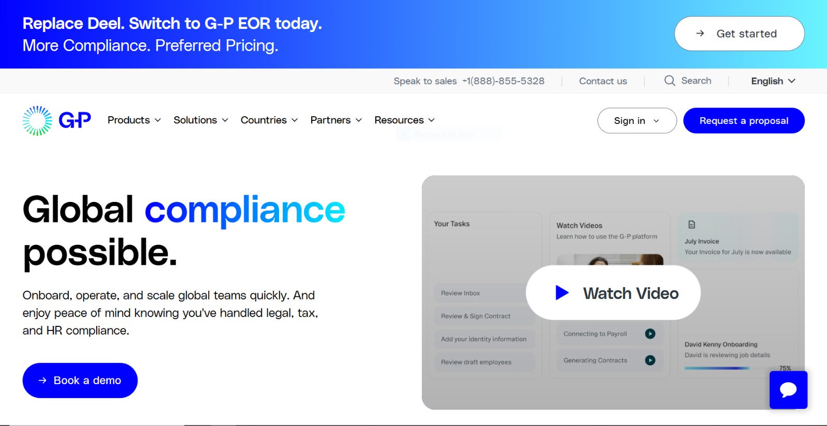Viewport: 827px width, 426px height.
Task: Expand the Solutions menu
Action: (x=201, y=120)
